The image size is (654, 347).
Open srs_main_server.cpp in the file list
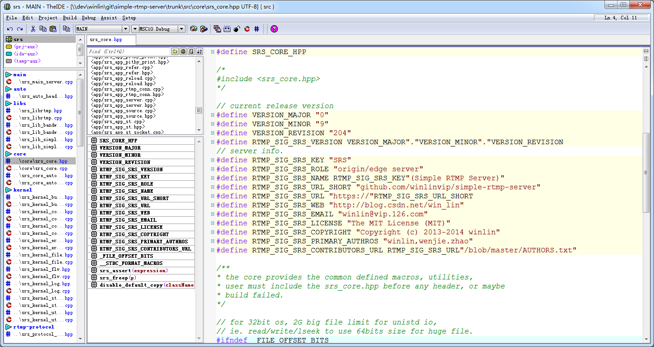click(x=43, y=82)
